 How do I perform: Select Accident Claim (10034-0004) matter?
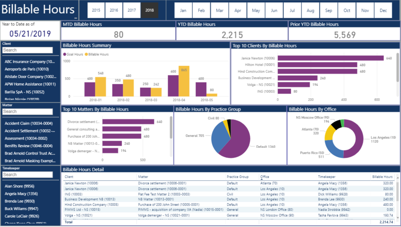pyautogui.click(x=29, y=123)
